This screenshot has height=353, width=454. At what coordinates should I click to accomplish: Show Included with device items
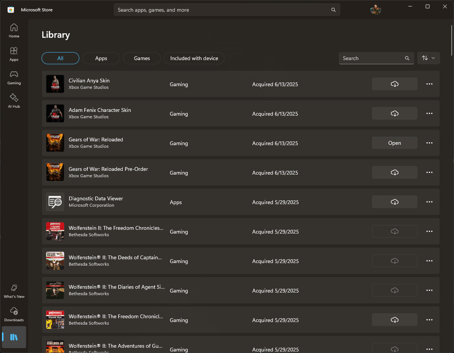[x=194, y=58]
